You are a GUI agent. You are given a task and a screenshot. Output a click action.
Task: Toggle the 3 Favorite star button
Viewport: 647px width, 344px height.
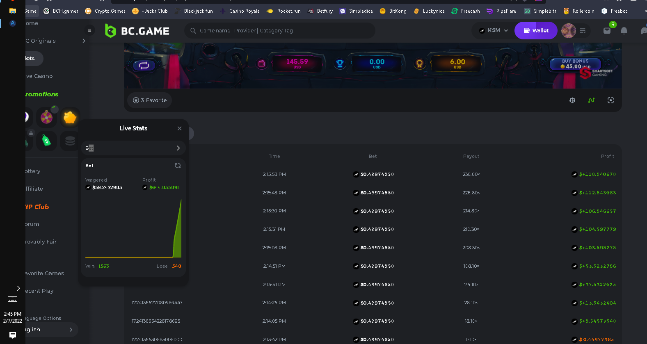[x=150, y=100]
